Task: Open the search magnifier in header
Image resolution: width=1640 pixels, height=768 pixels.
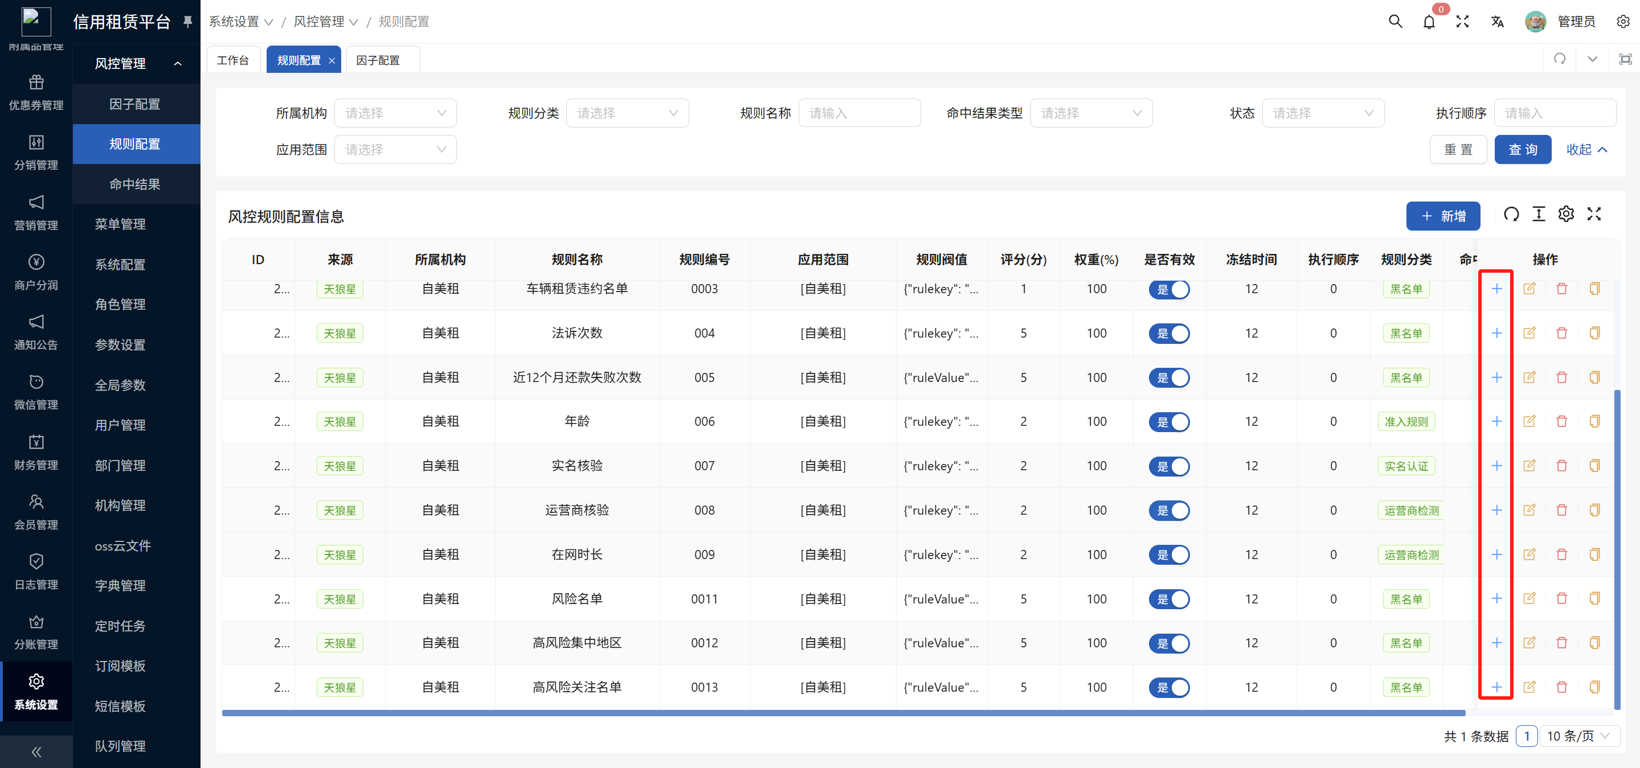Action: click(x=1395, y=22)
